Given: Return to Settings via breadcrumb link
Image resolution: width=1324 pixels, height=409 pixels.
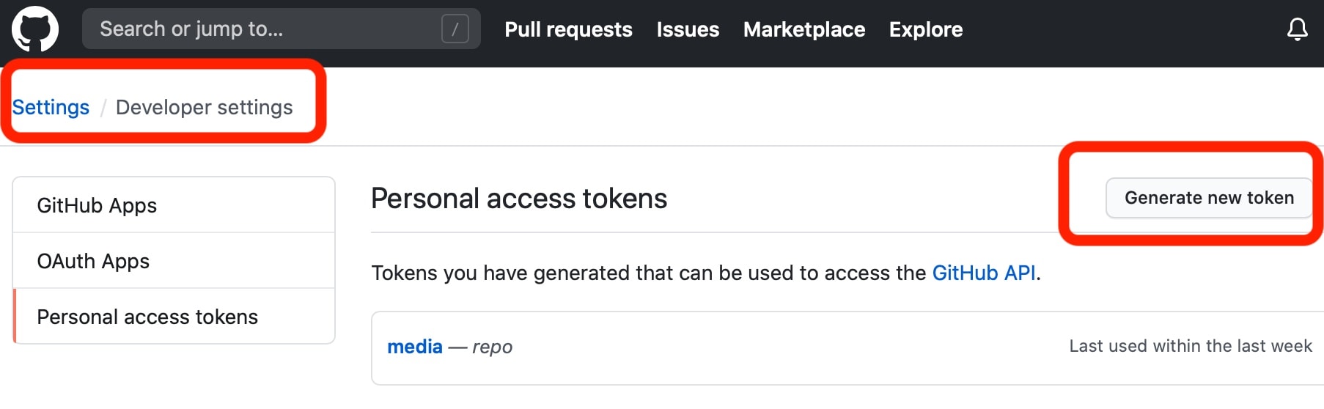Looking at the screenshot, I should pyautogui.click(x=51, y=107).
